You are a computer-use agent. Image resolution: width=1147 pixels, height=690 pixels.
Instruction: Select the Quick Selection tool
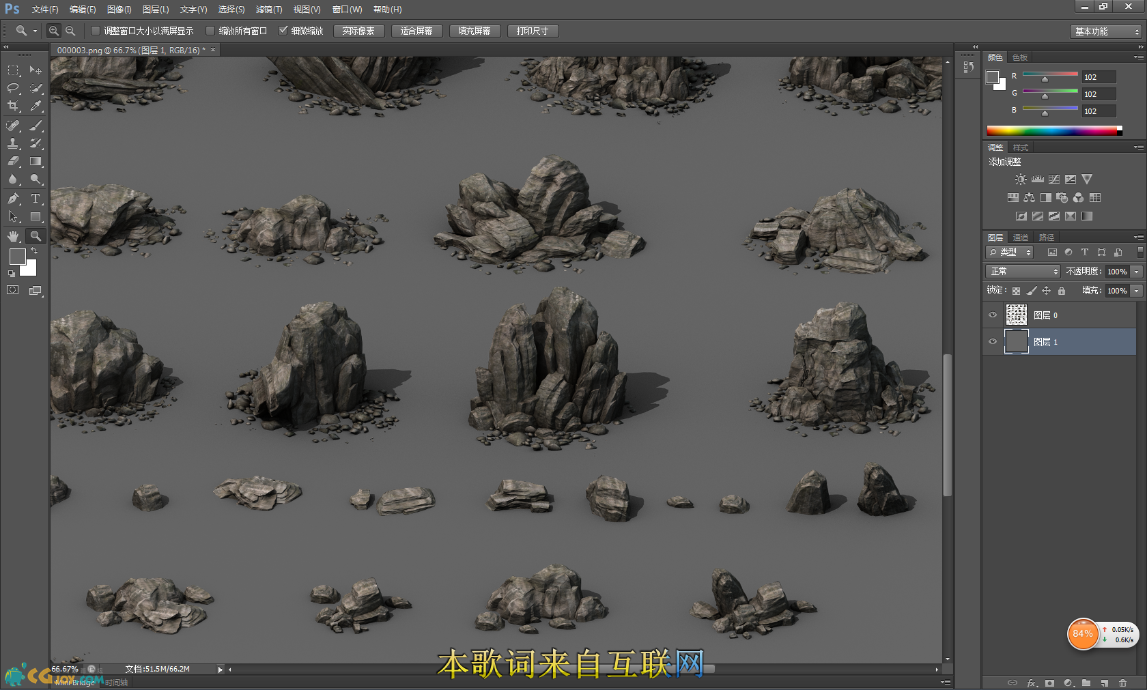pos(36,88)
